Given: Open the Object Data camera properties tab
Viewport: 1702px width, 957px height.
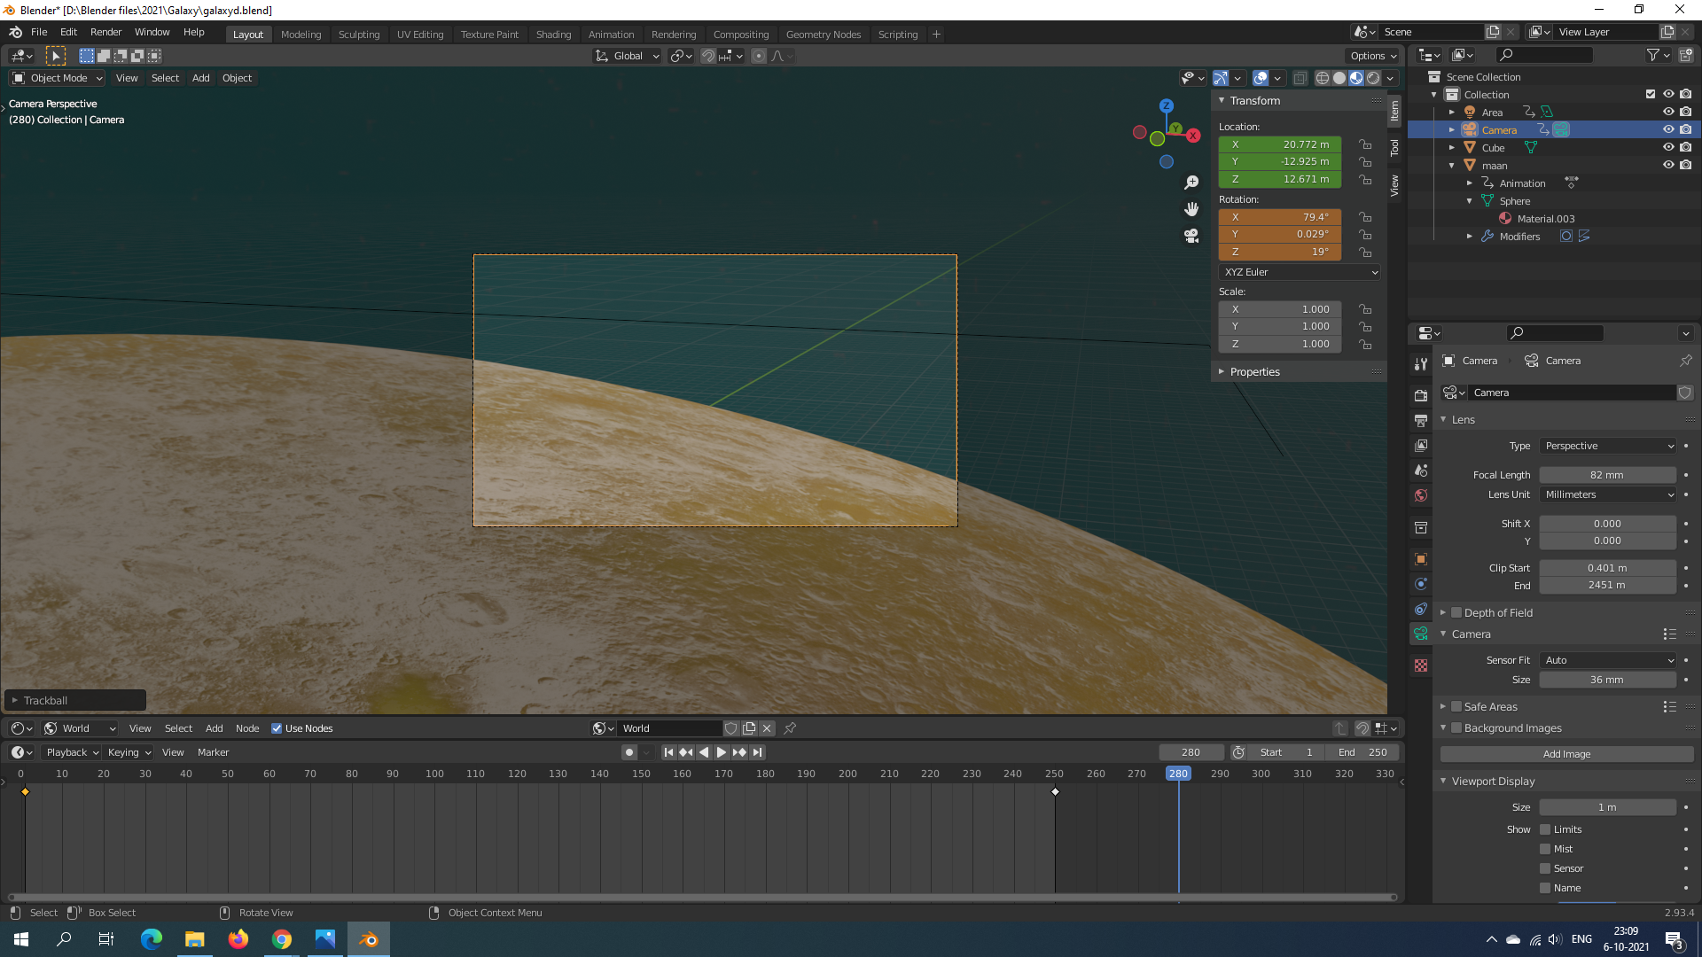Looking at the screenshot, I should point(1421,634).
